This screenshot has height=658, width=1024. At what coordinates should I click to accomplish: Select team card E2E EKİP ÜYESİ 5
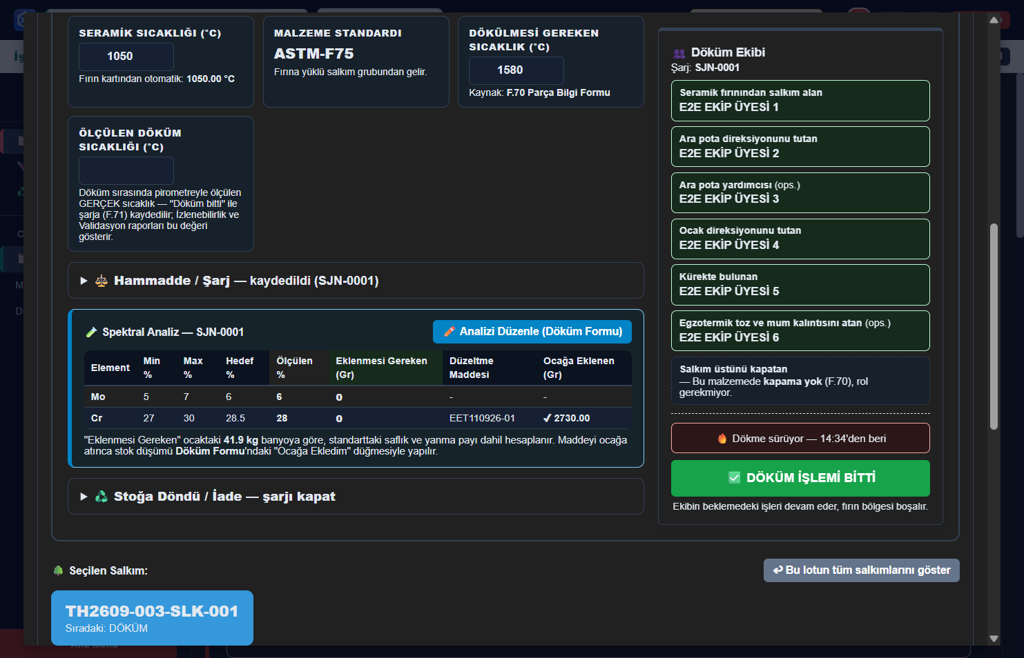click(x=800, y=285)
